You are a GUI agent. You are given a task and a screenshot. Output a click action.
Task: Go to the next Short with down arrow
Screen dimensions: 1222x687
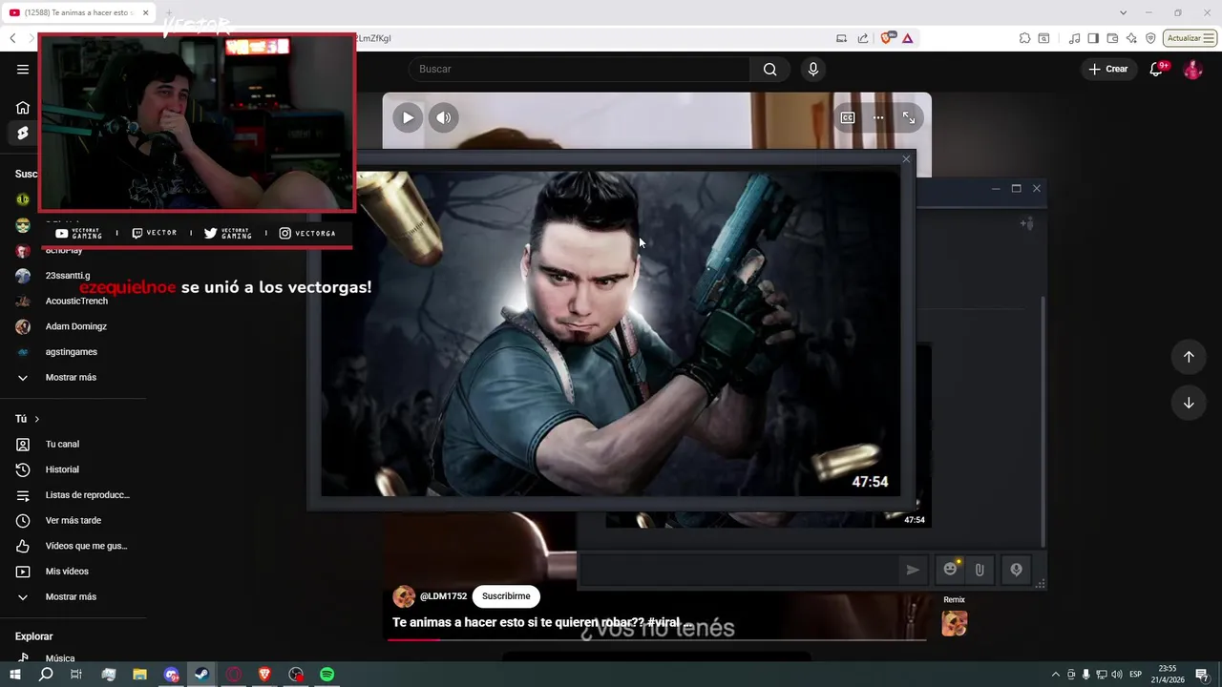[x=1189, y=403]
